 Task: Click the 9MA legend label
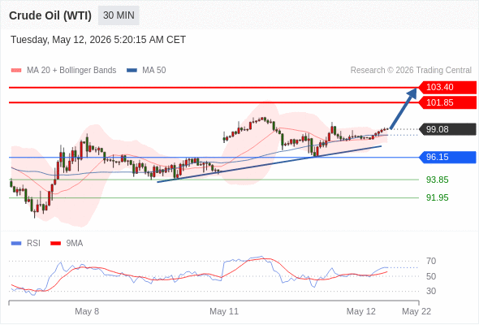75,244
